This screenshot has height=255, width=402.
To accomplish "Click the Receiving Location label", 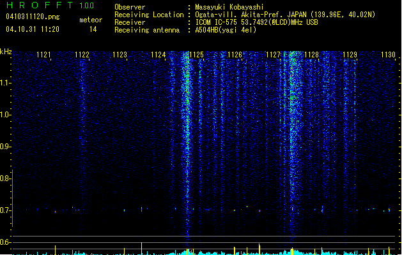I will coord(149,15).
